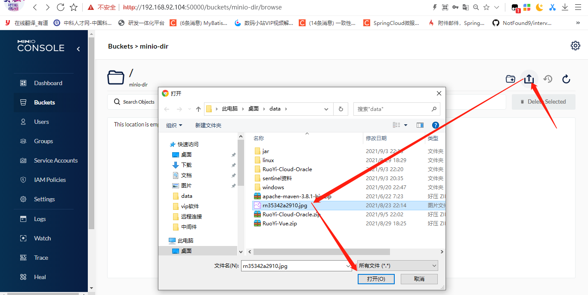Select 图片 in quick access

coord(186,185)
